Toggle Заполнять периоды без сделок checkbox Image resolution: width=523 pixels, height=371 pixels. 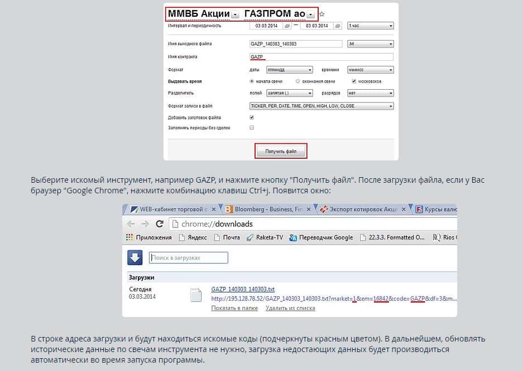252,128
